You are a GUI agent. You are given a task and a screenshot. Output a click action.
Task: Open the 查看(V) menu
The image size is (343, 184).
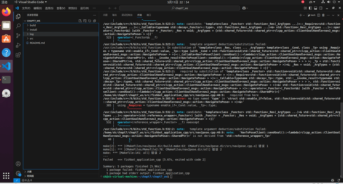61,8
